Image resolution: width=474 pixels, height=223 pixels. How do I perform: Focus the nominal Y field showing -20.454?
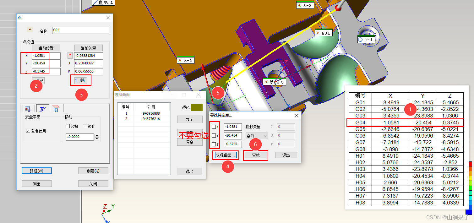[46, 64]
